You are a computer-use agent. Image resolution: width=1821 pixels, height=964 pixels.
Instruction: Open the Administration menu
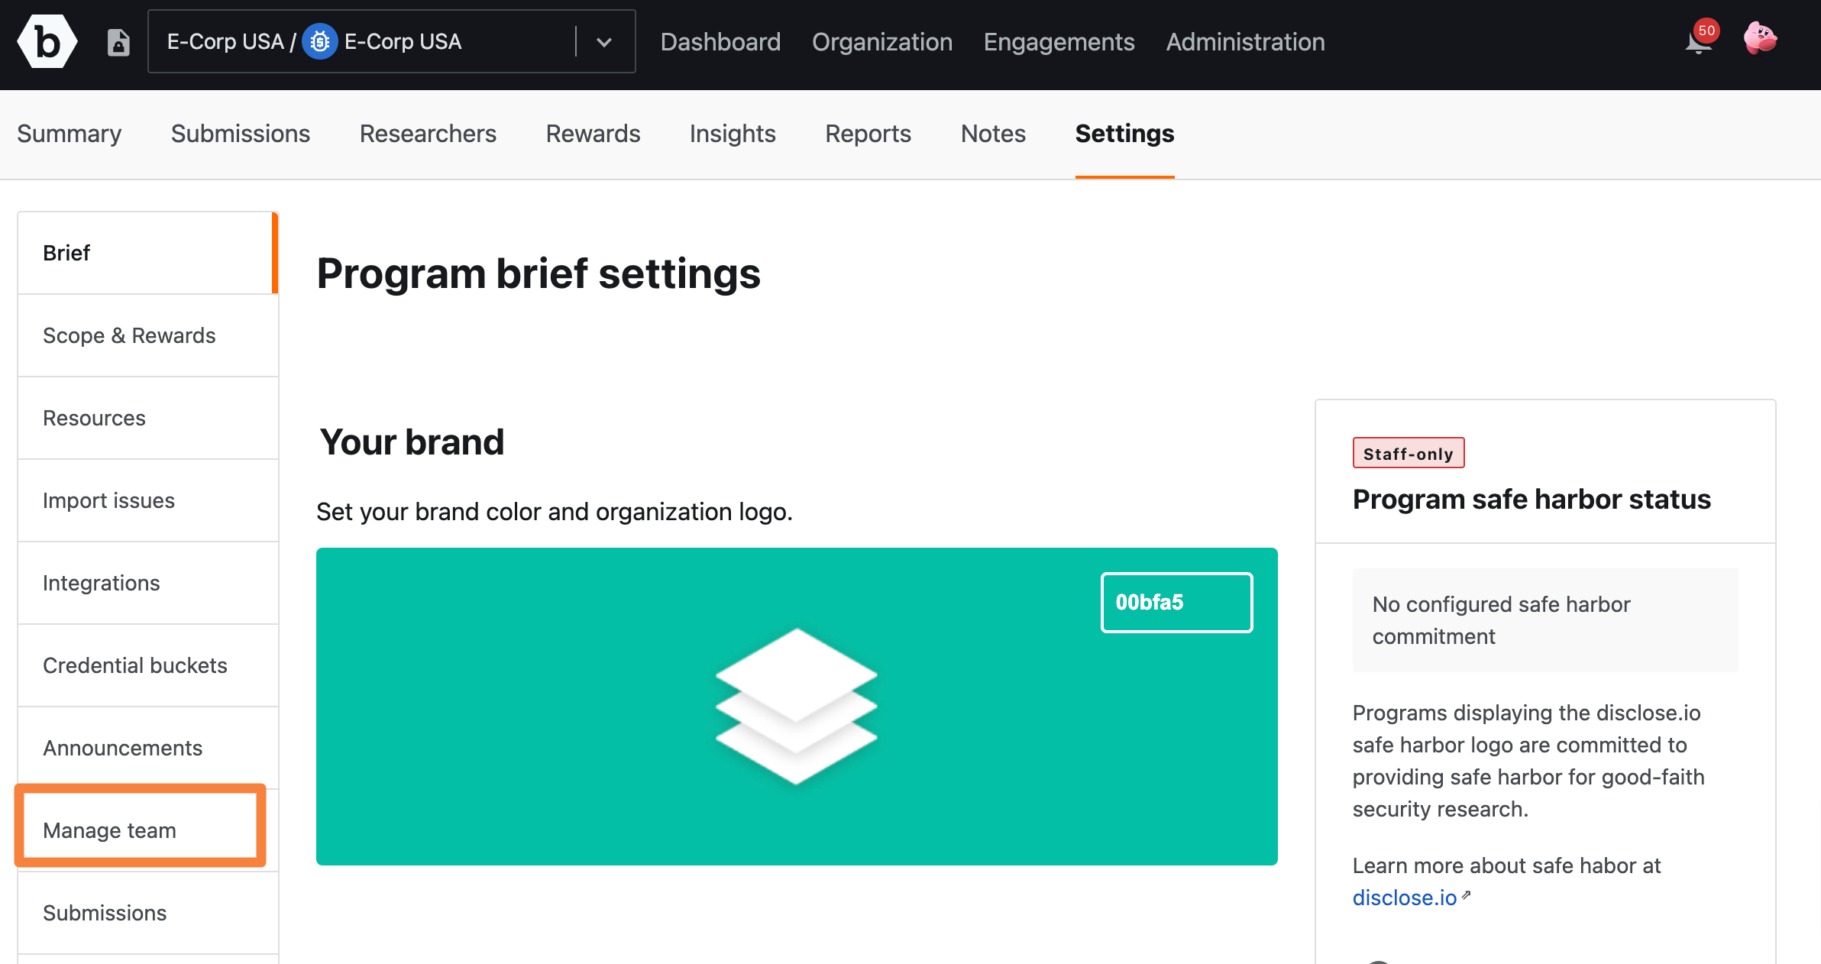coord(1245,42)
